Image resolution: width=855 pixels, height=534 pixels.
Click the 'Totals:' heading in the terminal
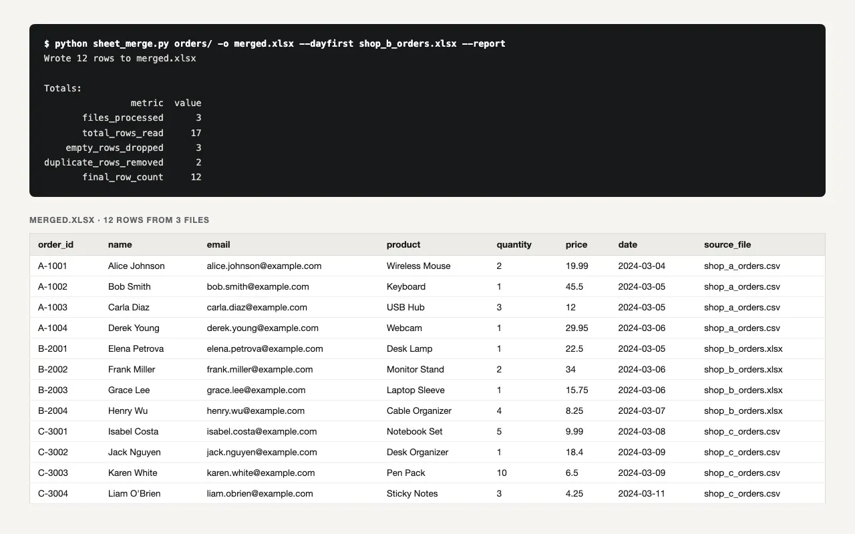[x=63, y=88]
